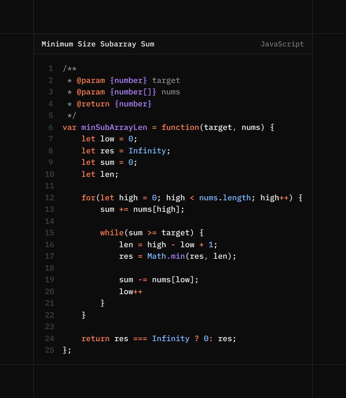Click line number 14 in the gutter
The image size is (346, 398).
click(49, 221)
